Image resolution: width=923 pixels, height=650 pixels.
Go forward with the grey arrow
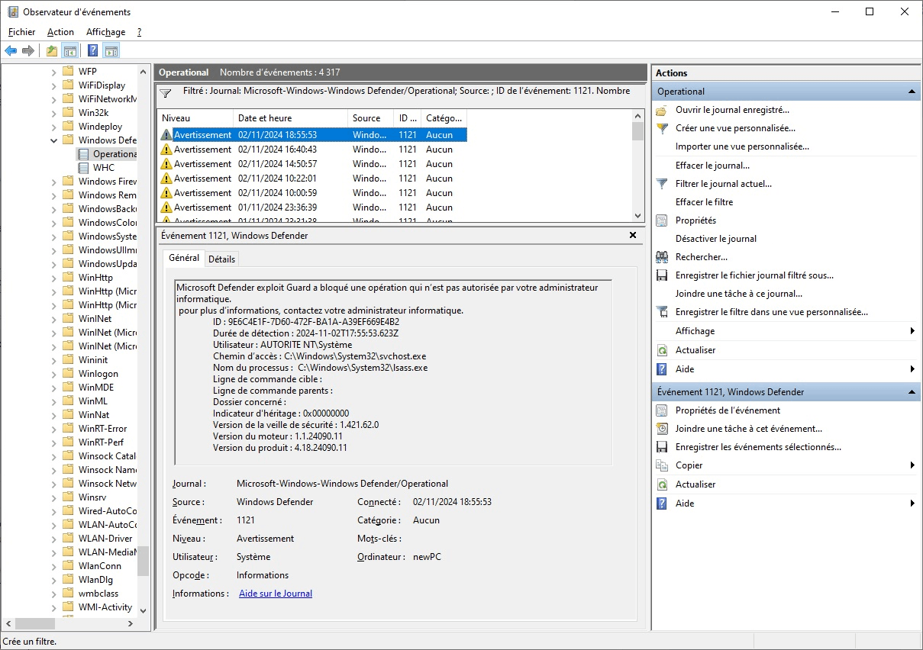pyautogui.click(x=28, y=51)
